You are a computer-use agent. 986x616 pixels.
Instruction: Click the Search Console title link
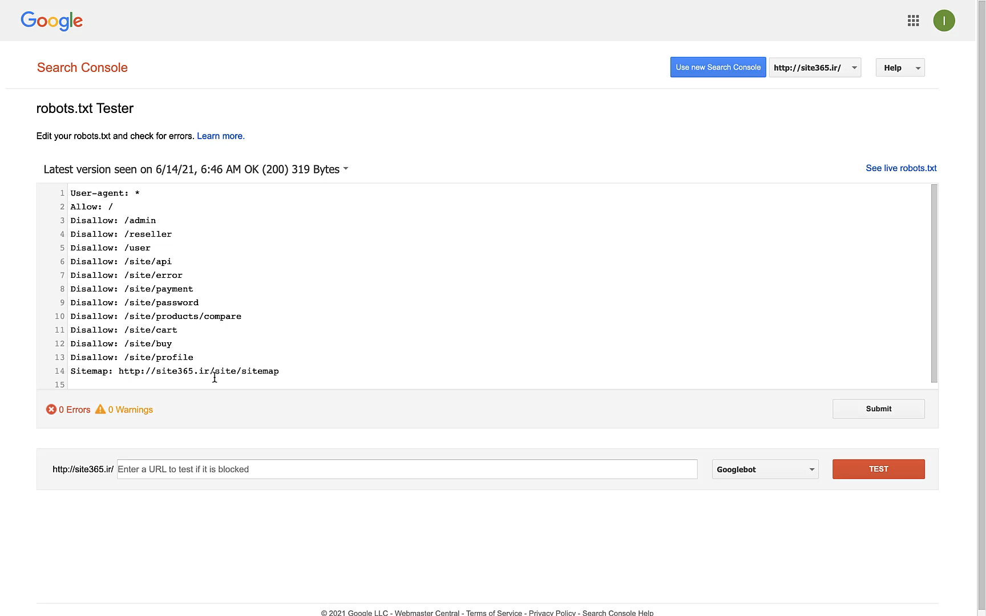(x=82, y=68)
